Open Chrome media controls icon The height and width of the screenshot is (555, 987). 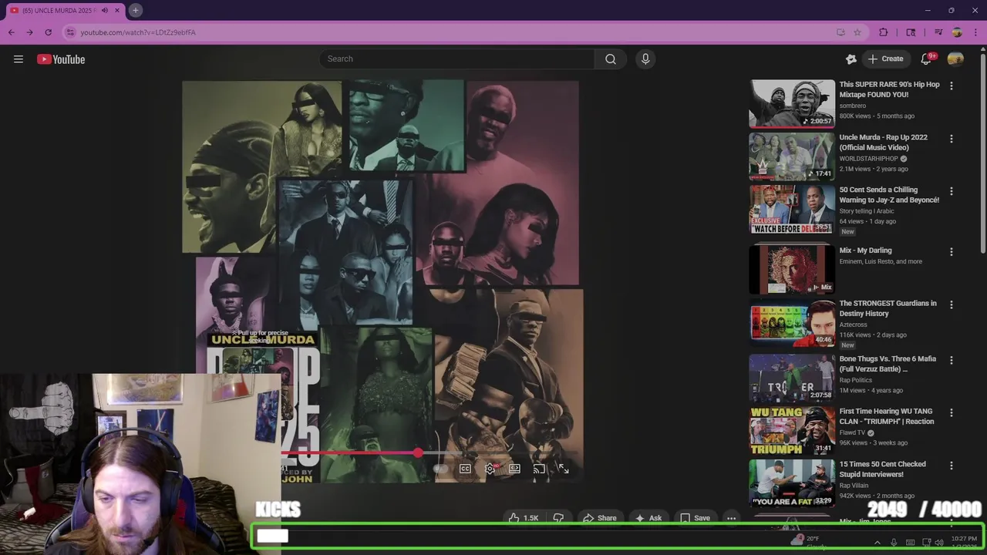[x=938, y=32]
